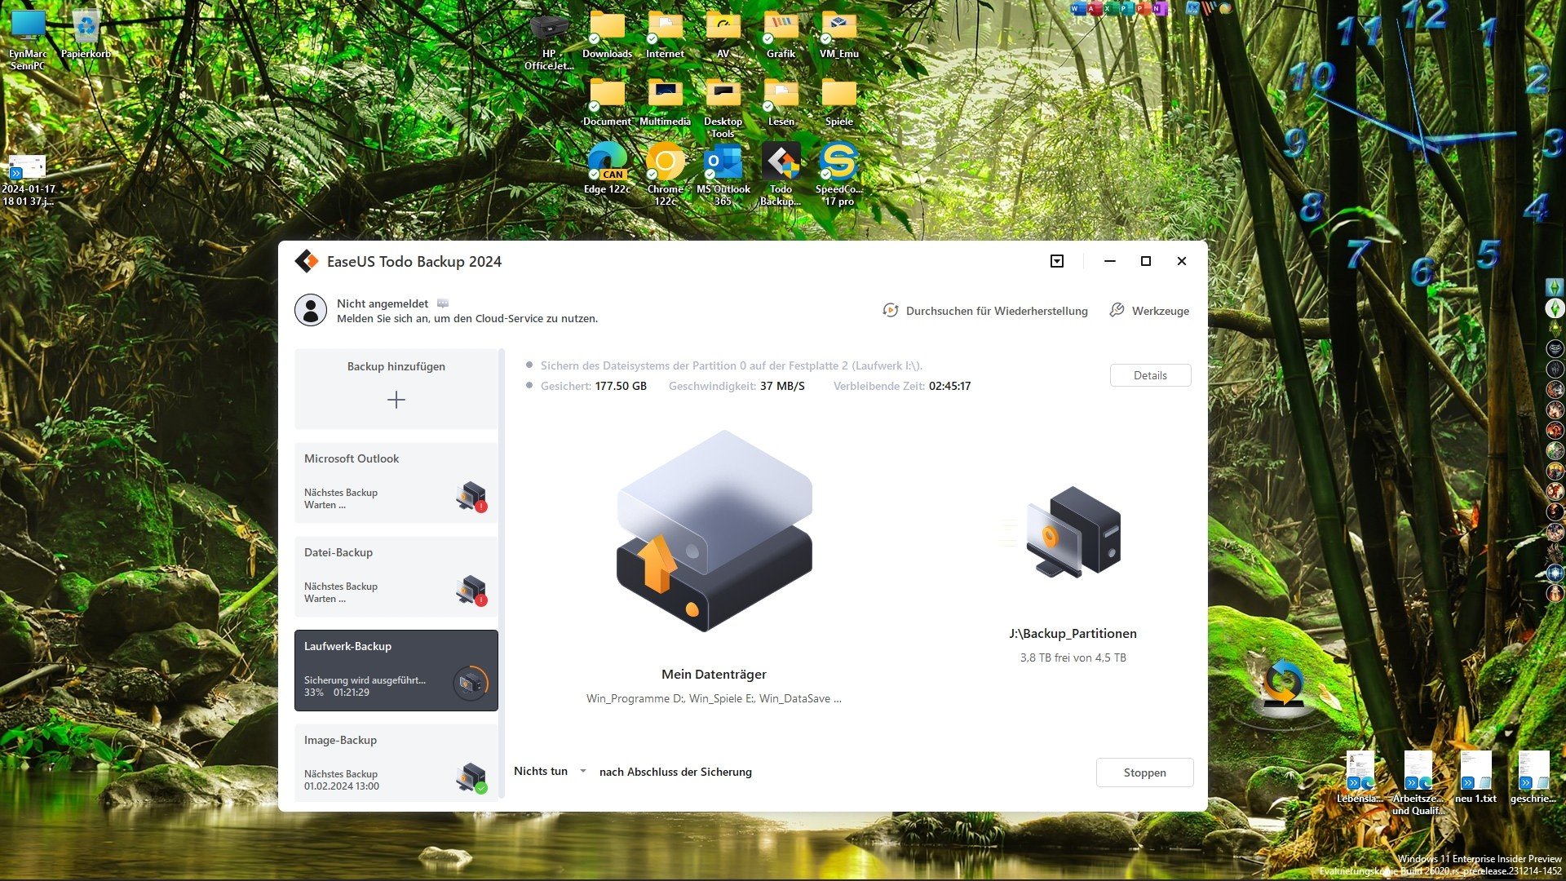Viewport: 1566px width, 881px height.
Task: Click the Microsoft Outlook backup status icon
Action: pos(471,497)
